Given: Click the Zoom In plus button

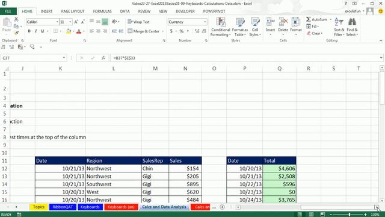Looking at the screenshot, I should pos(365,215).
